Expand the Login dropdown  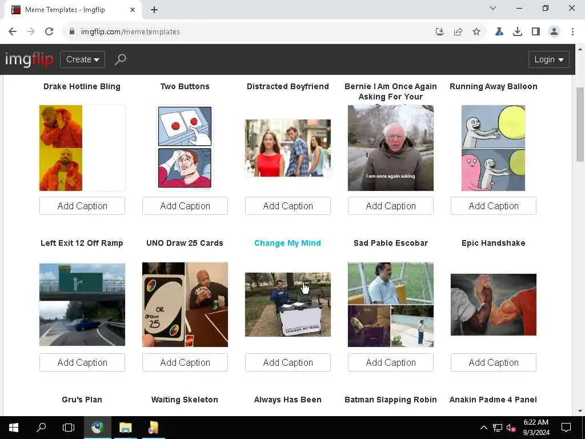[x=549, y=59]
